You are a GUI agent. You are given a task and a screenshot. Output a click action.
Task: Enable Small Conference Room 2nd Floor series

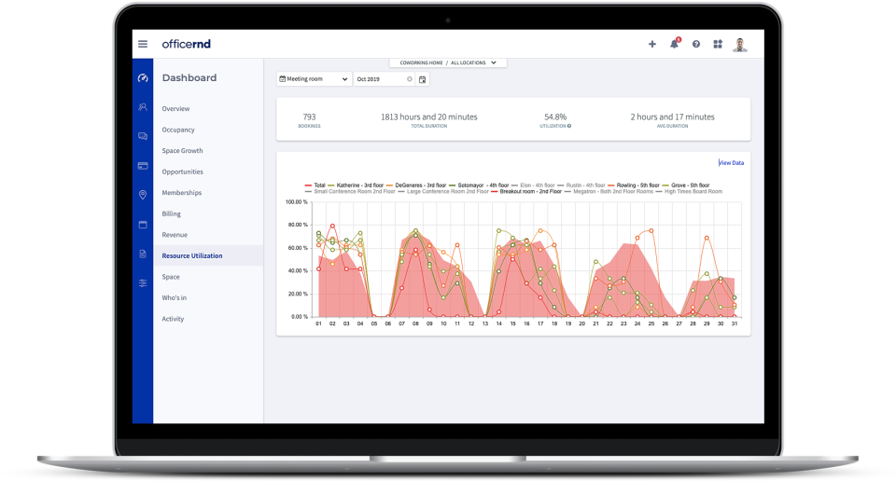point(350,192)
